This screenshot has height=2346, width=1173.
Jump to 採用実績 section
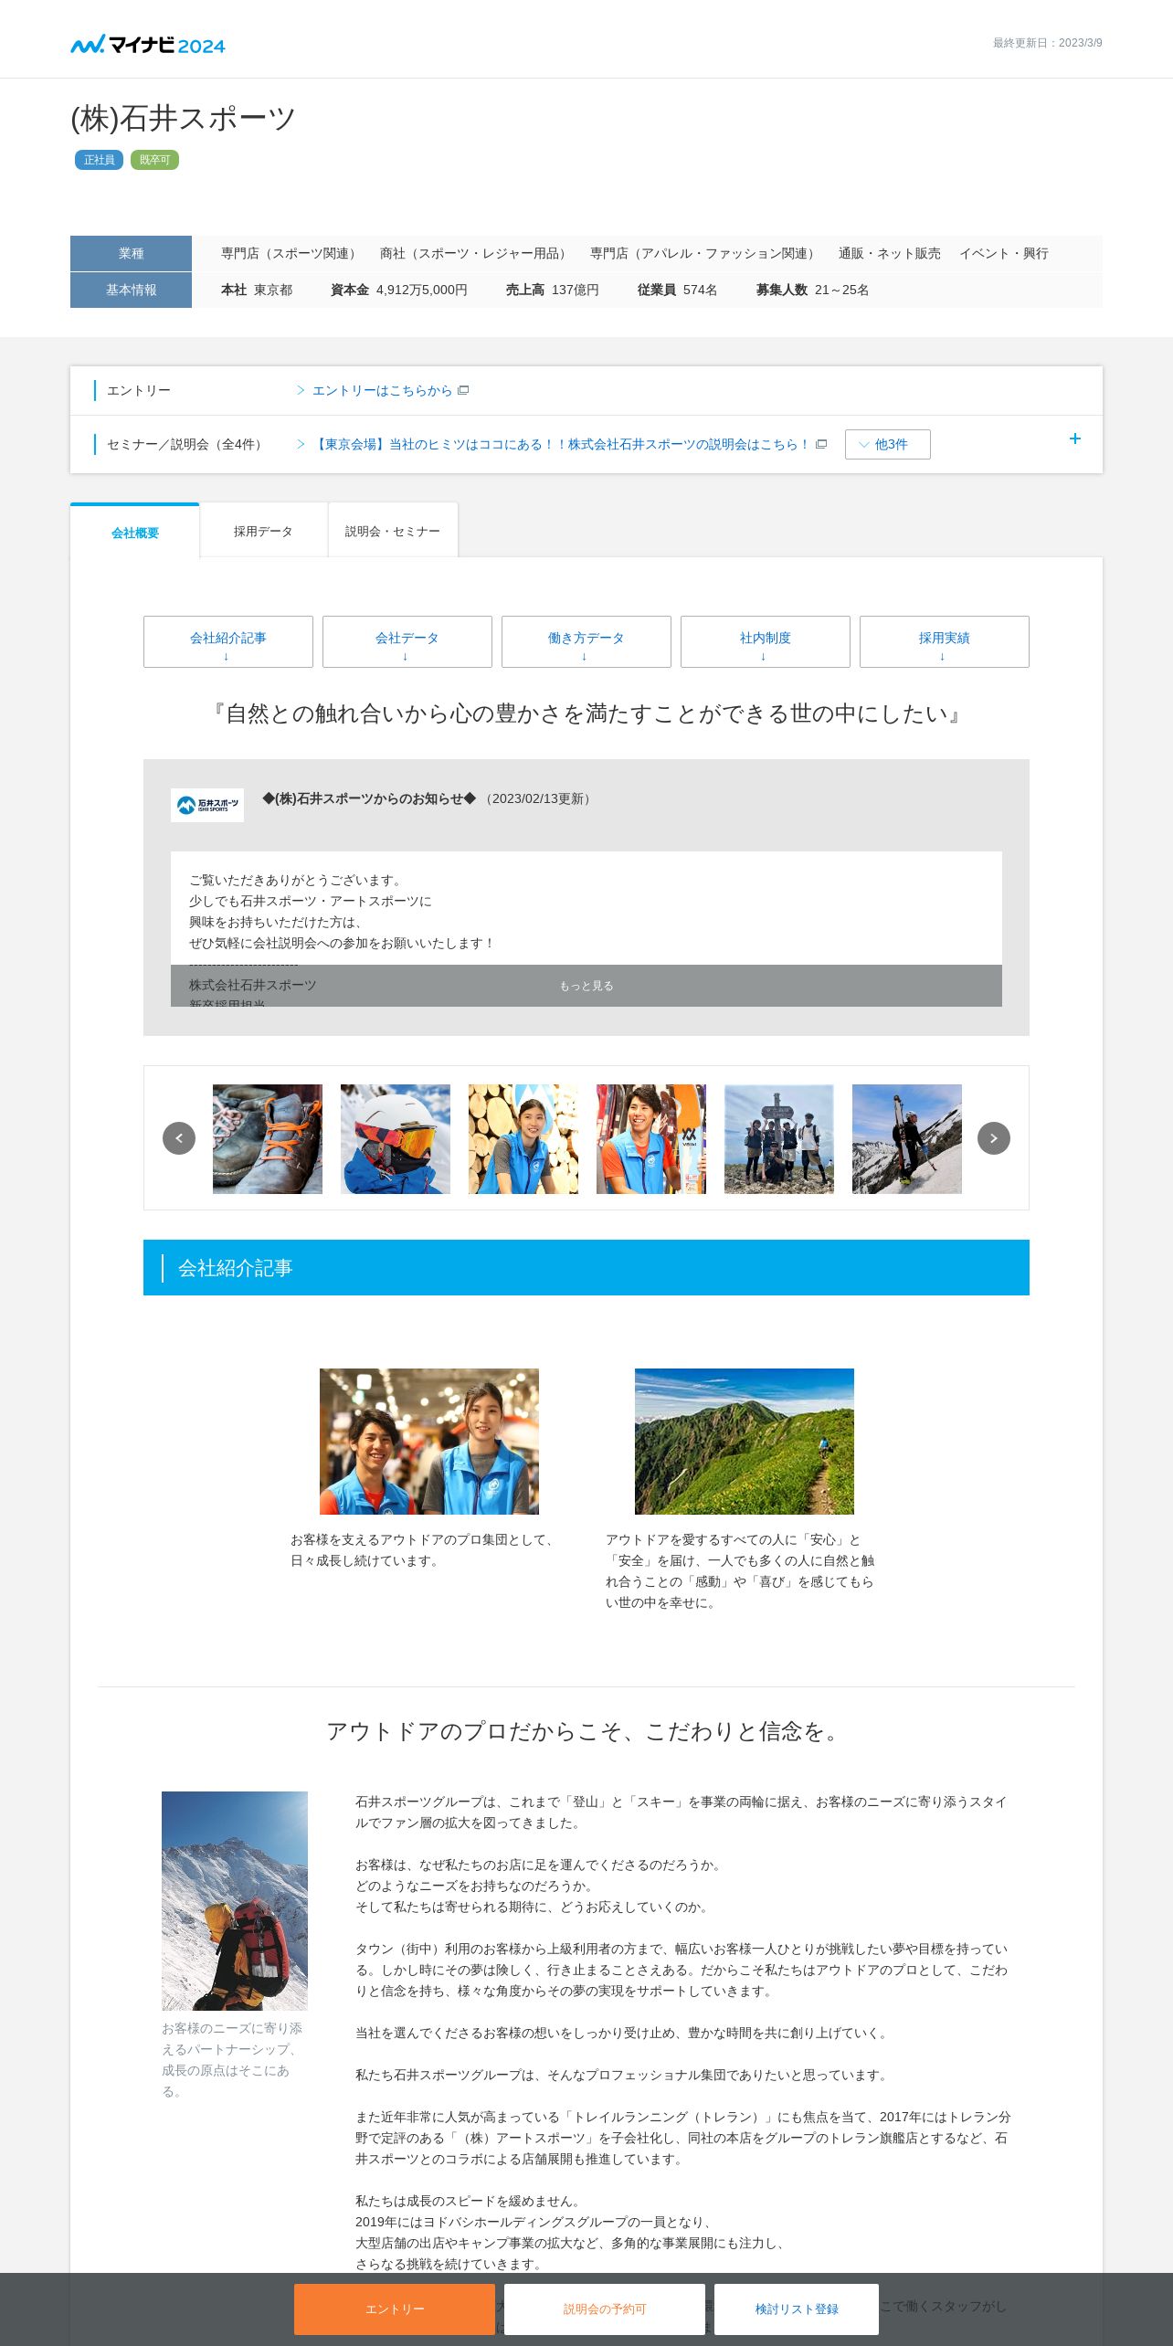coord(945,641)
